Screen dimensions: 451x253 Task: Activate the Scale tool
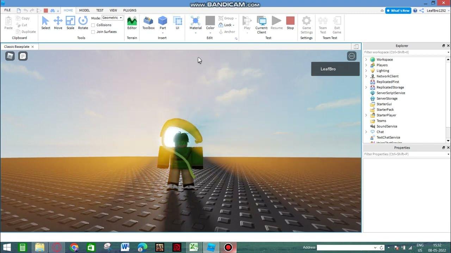tap(70, 23)
